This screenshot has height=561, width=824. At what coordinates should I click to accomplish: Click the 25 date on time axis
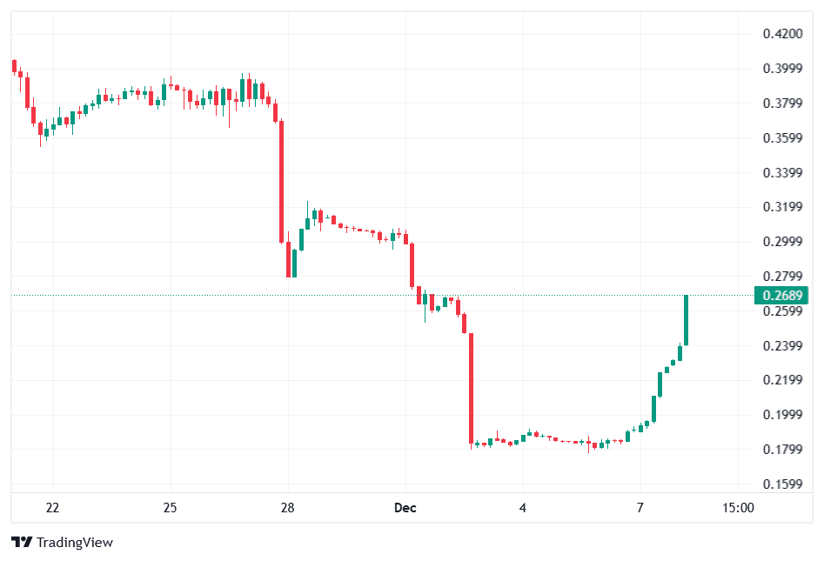tap(170, 508)
